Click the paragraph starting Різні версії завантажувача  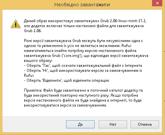click(x=86, y=51)
